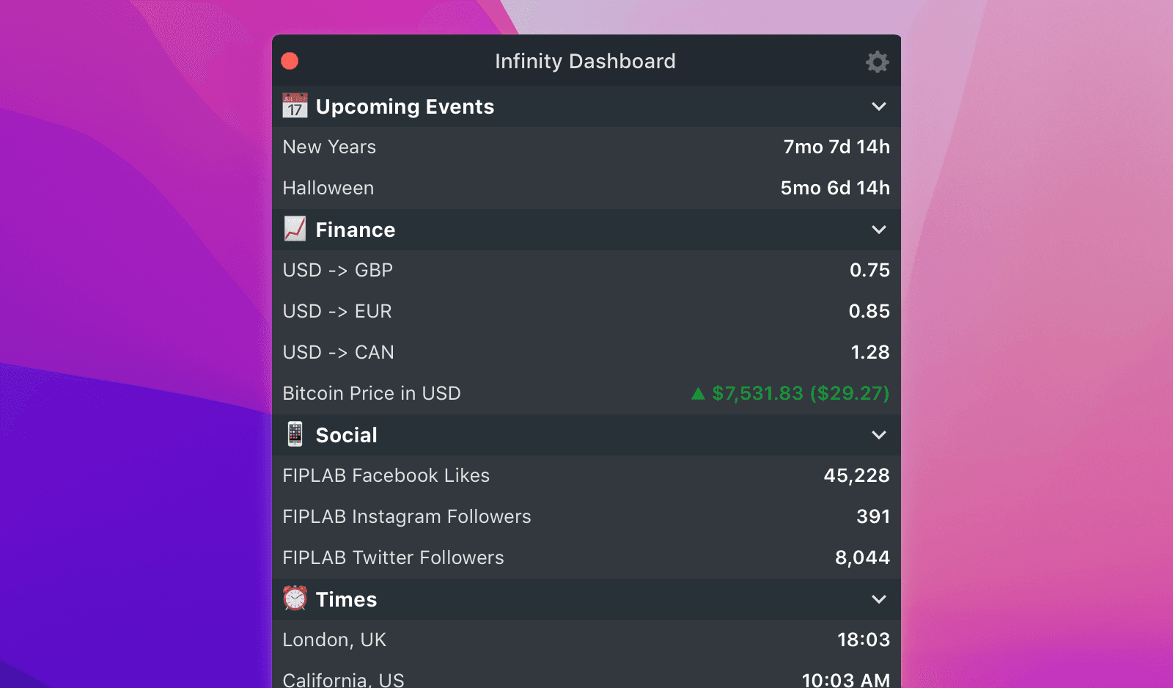Screen dimensions: 1173x688
Task: Close the Infinity Dashboard window
Action: [x=290, y=61]
